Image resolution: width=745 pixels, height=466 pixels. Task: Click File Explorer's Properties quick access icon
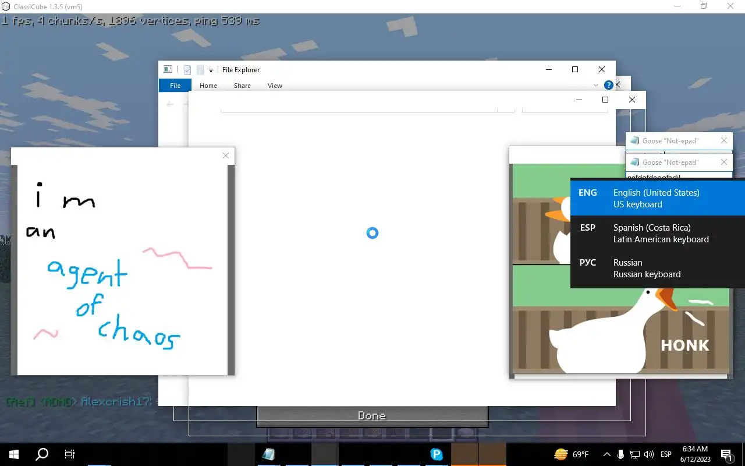pos(187,70)
